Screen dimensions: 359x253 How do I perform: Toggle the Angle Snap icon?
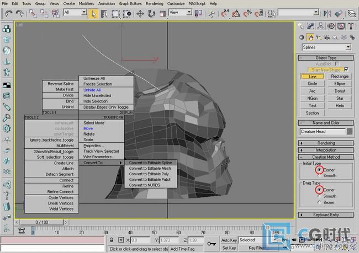point(236,14)
